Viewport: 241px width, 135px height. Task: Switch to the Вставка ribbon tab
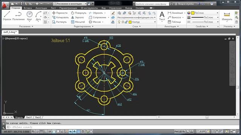(28, 8)
